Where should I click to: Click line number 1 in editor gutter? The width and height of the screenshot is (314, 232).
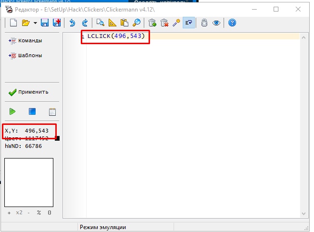click(x=83, y=37)
